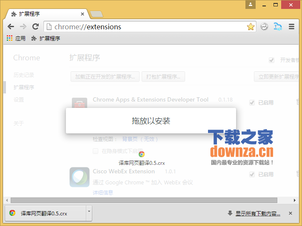Click the Cisco WebEx Extension icon

[80, 177]
